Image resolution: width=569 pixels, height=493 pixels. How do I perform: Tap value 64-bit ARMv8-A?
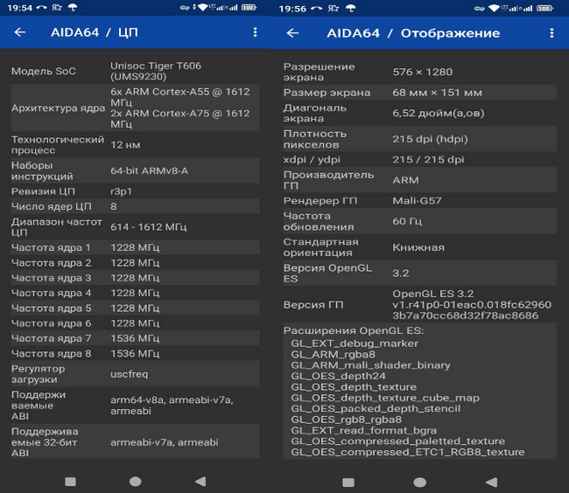(x=149, y=170)
